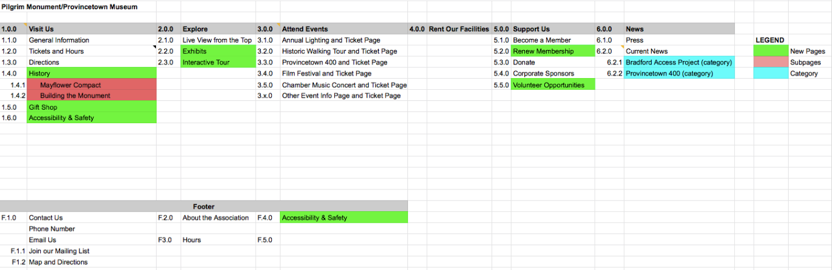
Task: Click 'Film Festival and Ticket Page' cell
Action: coord(344,74)
